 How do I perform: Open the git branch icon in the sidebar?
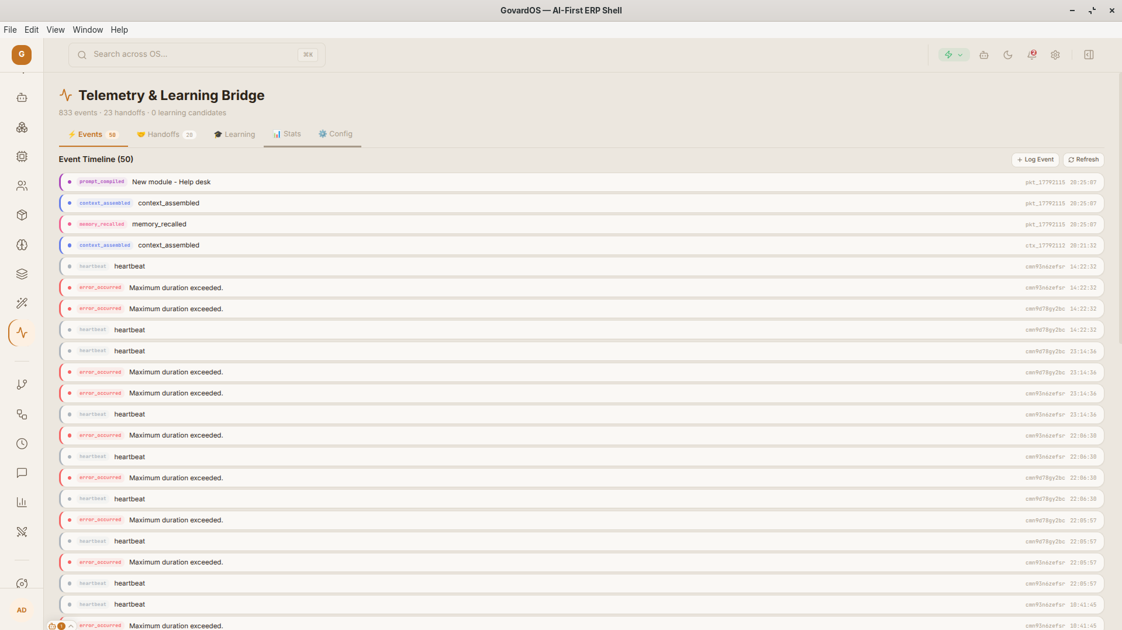pyautogui.click(x=22, y=385)
